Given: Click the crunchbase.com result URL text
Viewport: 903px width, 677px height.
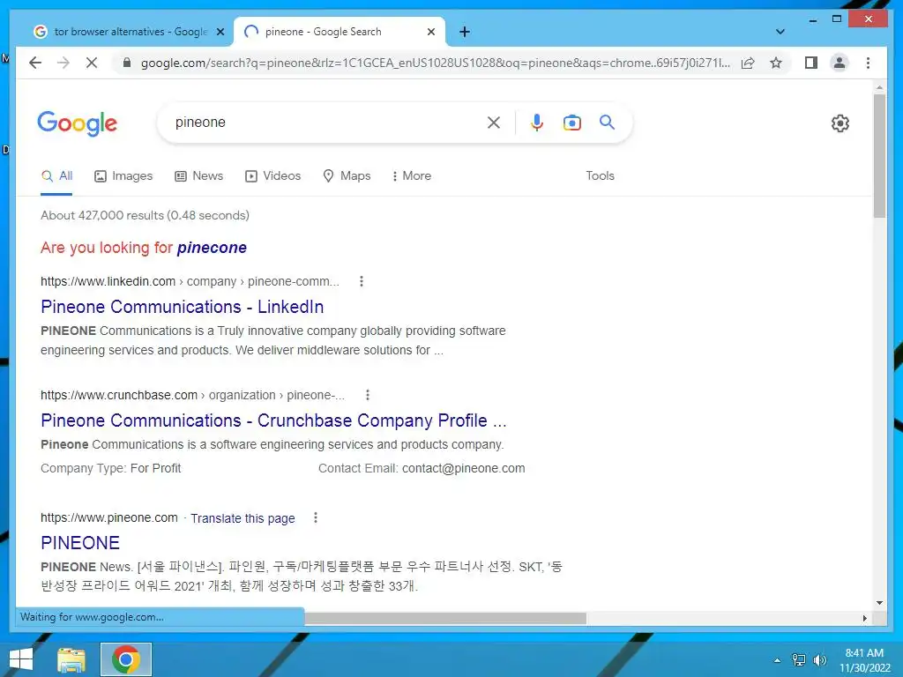Looking at the screenshot, I should coord(192,395).
